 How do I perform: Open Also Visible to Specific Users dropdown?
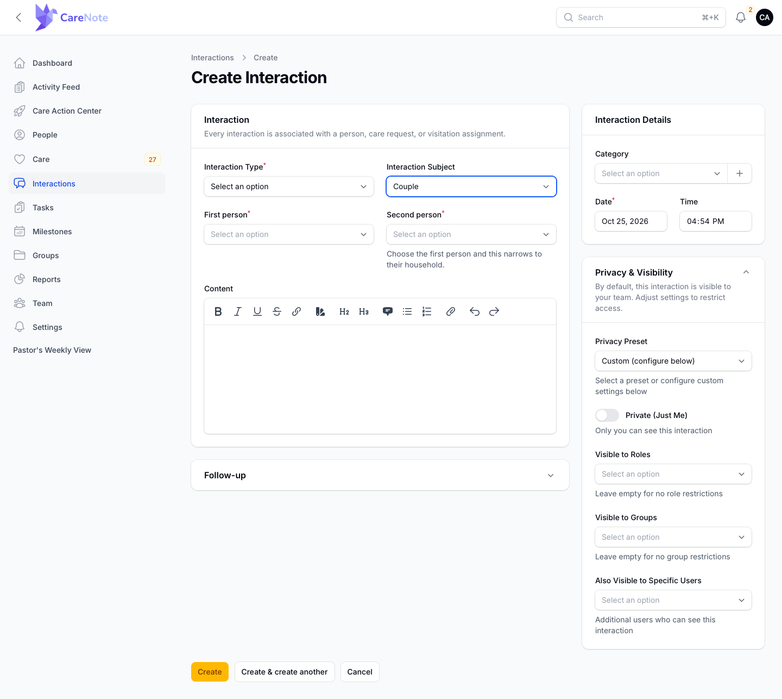click(x=673, y=600)
